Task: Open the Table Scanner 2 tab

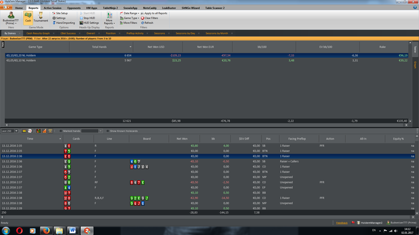Action: [x=215, y=8]
